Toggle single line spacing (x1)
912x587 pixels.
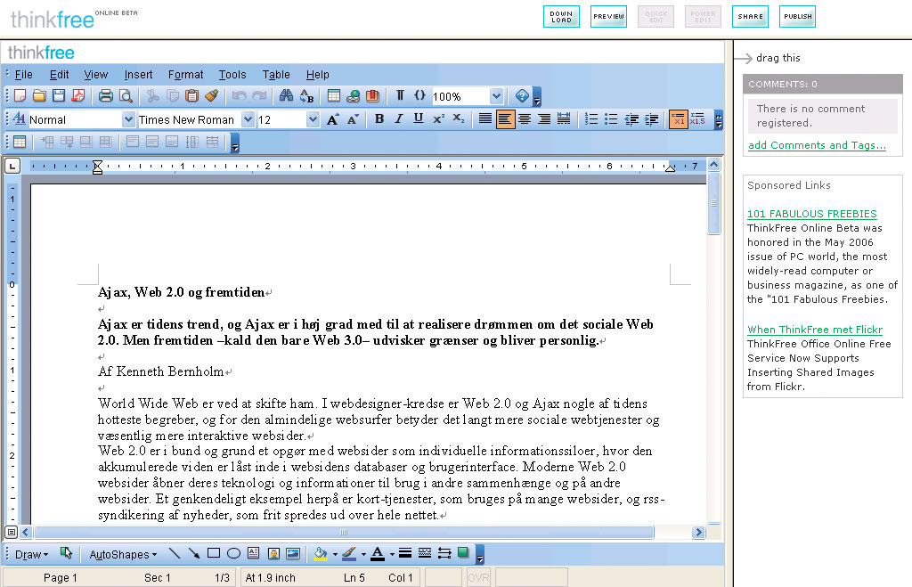tap(678, 119)
